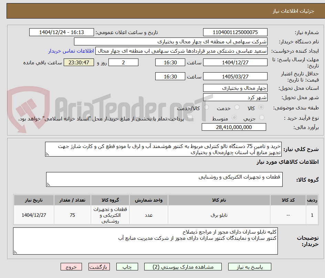This screenshot has height=278, width=325.
Task: Click the price validity time 16:30 field
Action: point(170,76)
